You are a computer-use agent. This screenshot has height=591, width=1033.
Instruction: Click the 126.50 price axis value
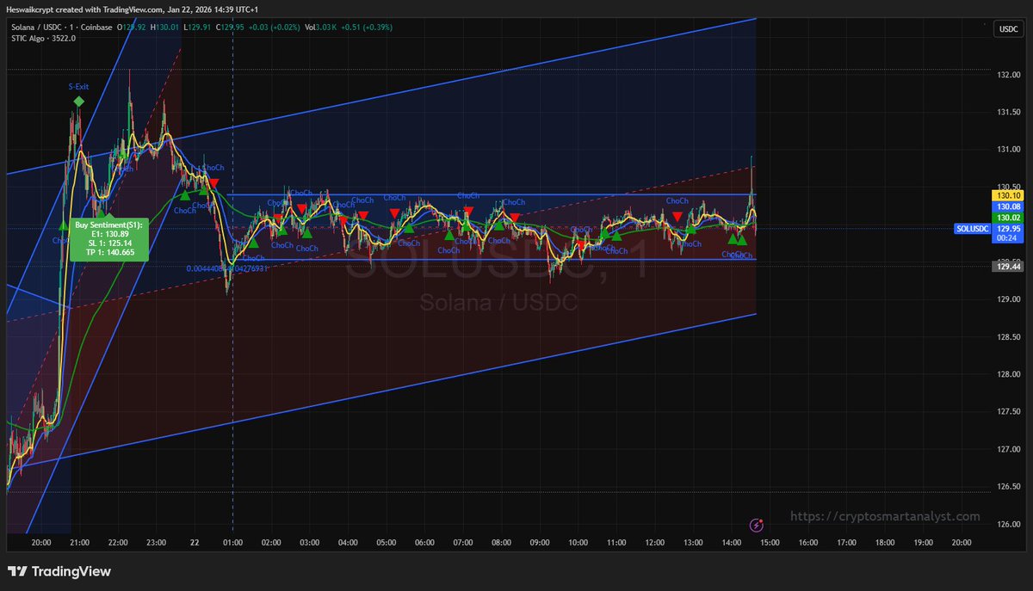tap(1007, 487)
